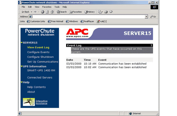Open SMART-UPS 1400 RM information
177x116 pixels.
(x=41, y=70)
